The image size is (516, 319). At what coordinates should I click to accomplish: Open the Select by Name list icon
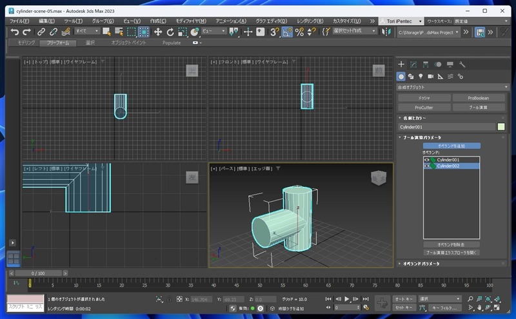coord(119,32)
